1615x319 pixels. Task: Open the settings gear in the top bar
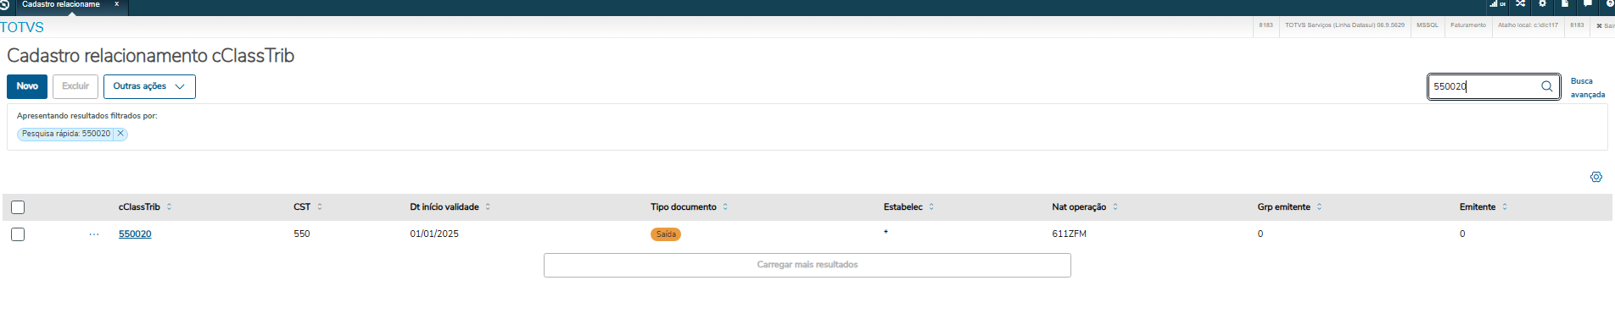[1543, 4]
